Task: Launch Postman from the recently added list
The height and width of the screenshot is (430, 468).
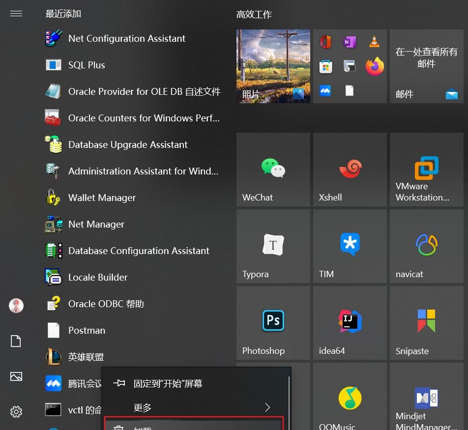Action: tap(87, 330)
